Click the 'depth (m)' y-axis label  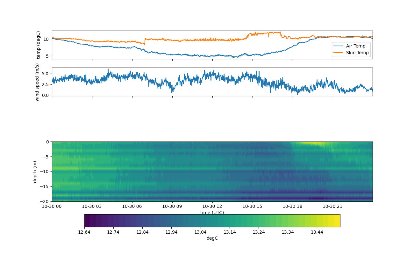[x=35, y=171]
